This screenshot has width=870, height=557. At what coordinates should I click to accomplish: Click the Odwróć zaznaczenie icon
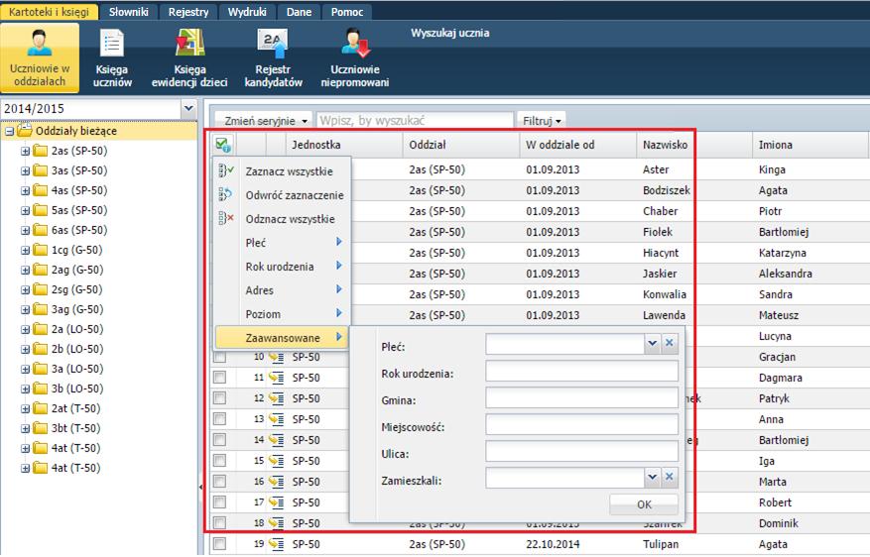point(226,194)
